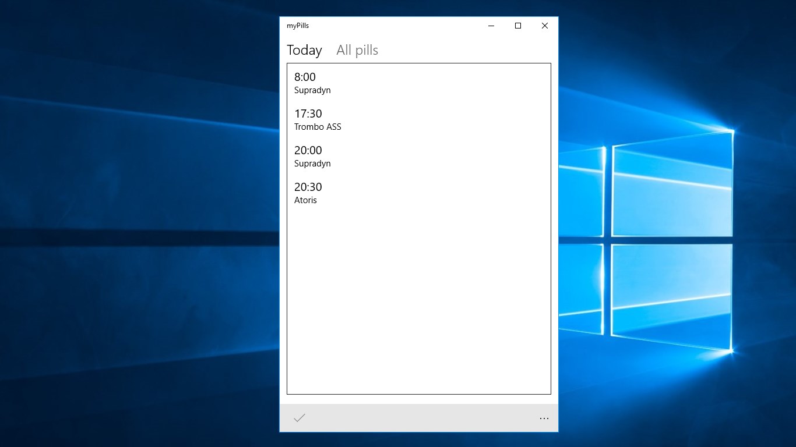Click the Atoris pill name
796x447 pixels.
(x=305, y=200)
